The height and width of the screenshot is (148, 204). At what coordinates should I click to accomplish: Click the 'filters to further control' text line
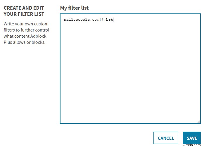click(x=26, y=30)
